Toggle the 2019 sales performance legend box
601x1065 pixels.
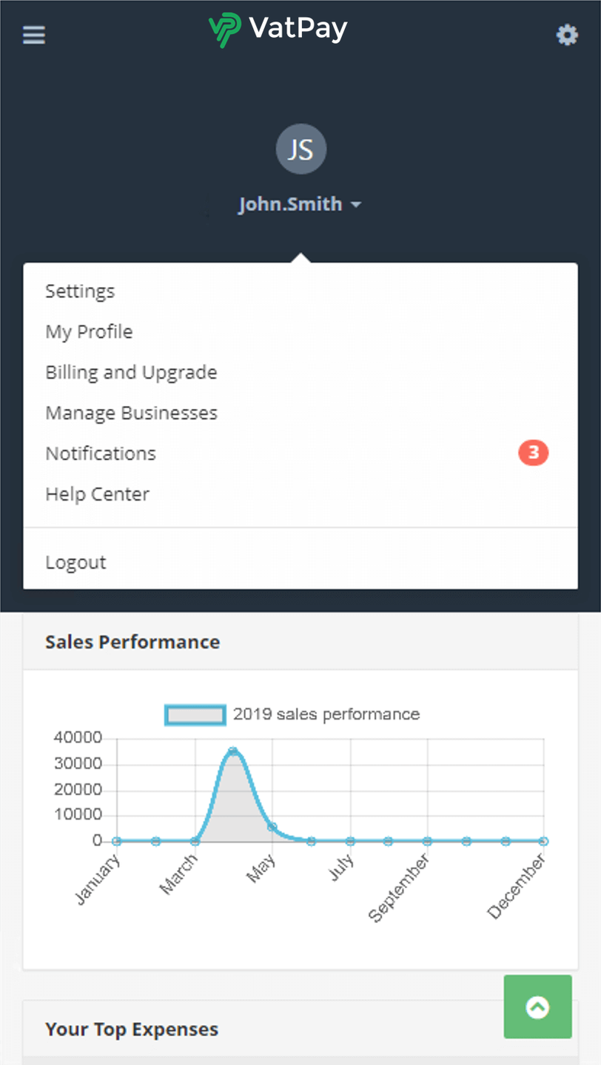(195, 714)
